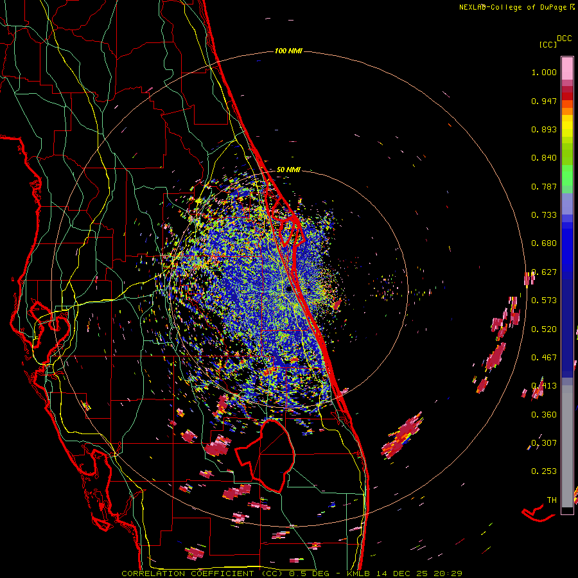578x578 pixels.
Task: Click the 0.733 scale value
Action: [x=544, y=215]
